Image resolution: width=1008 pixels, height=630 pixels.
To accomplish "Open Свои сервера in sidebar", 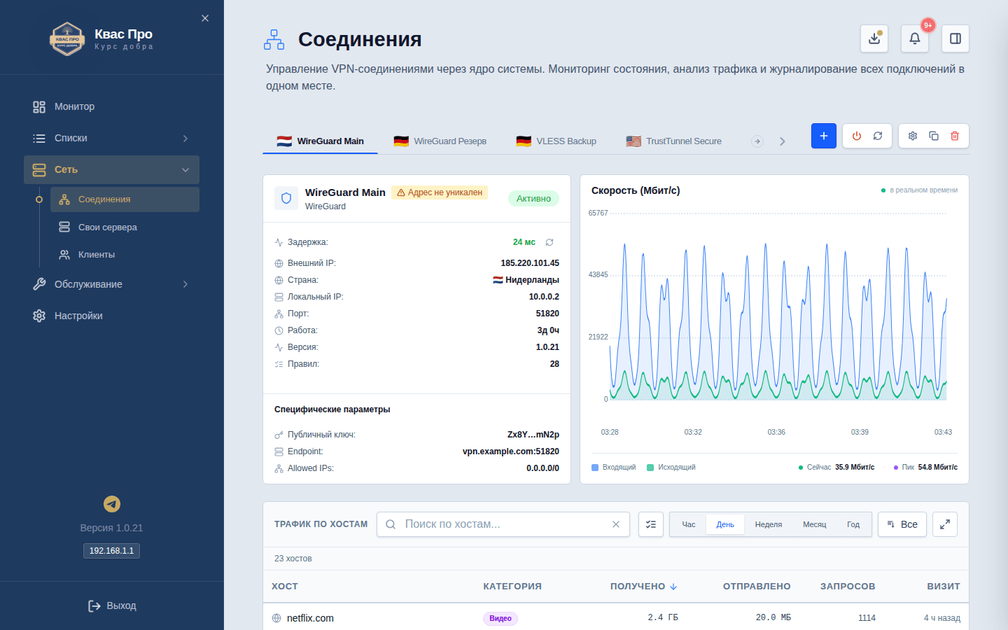I will click(x=125, y=227).
